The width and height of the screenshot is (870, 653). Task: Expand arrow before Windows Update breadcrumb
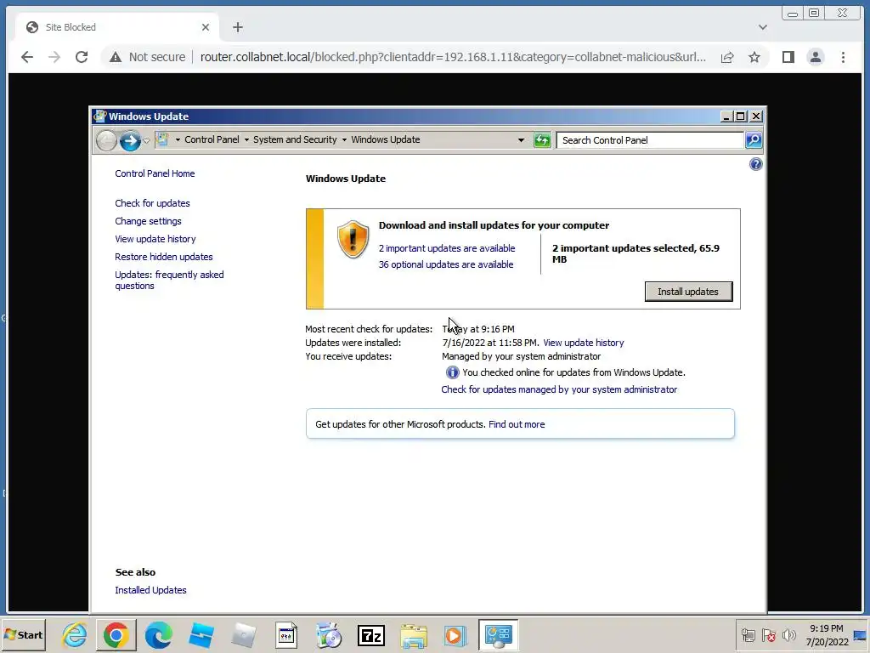pos(344,140)
